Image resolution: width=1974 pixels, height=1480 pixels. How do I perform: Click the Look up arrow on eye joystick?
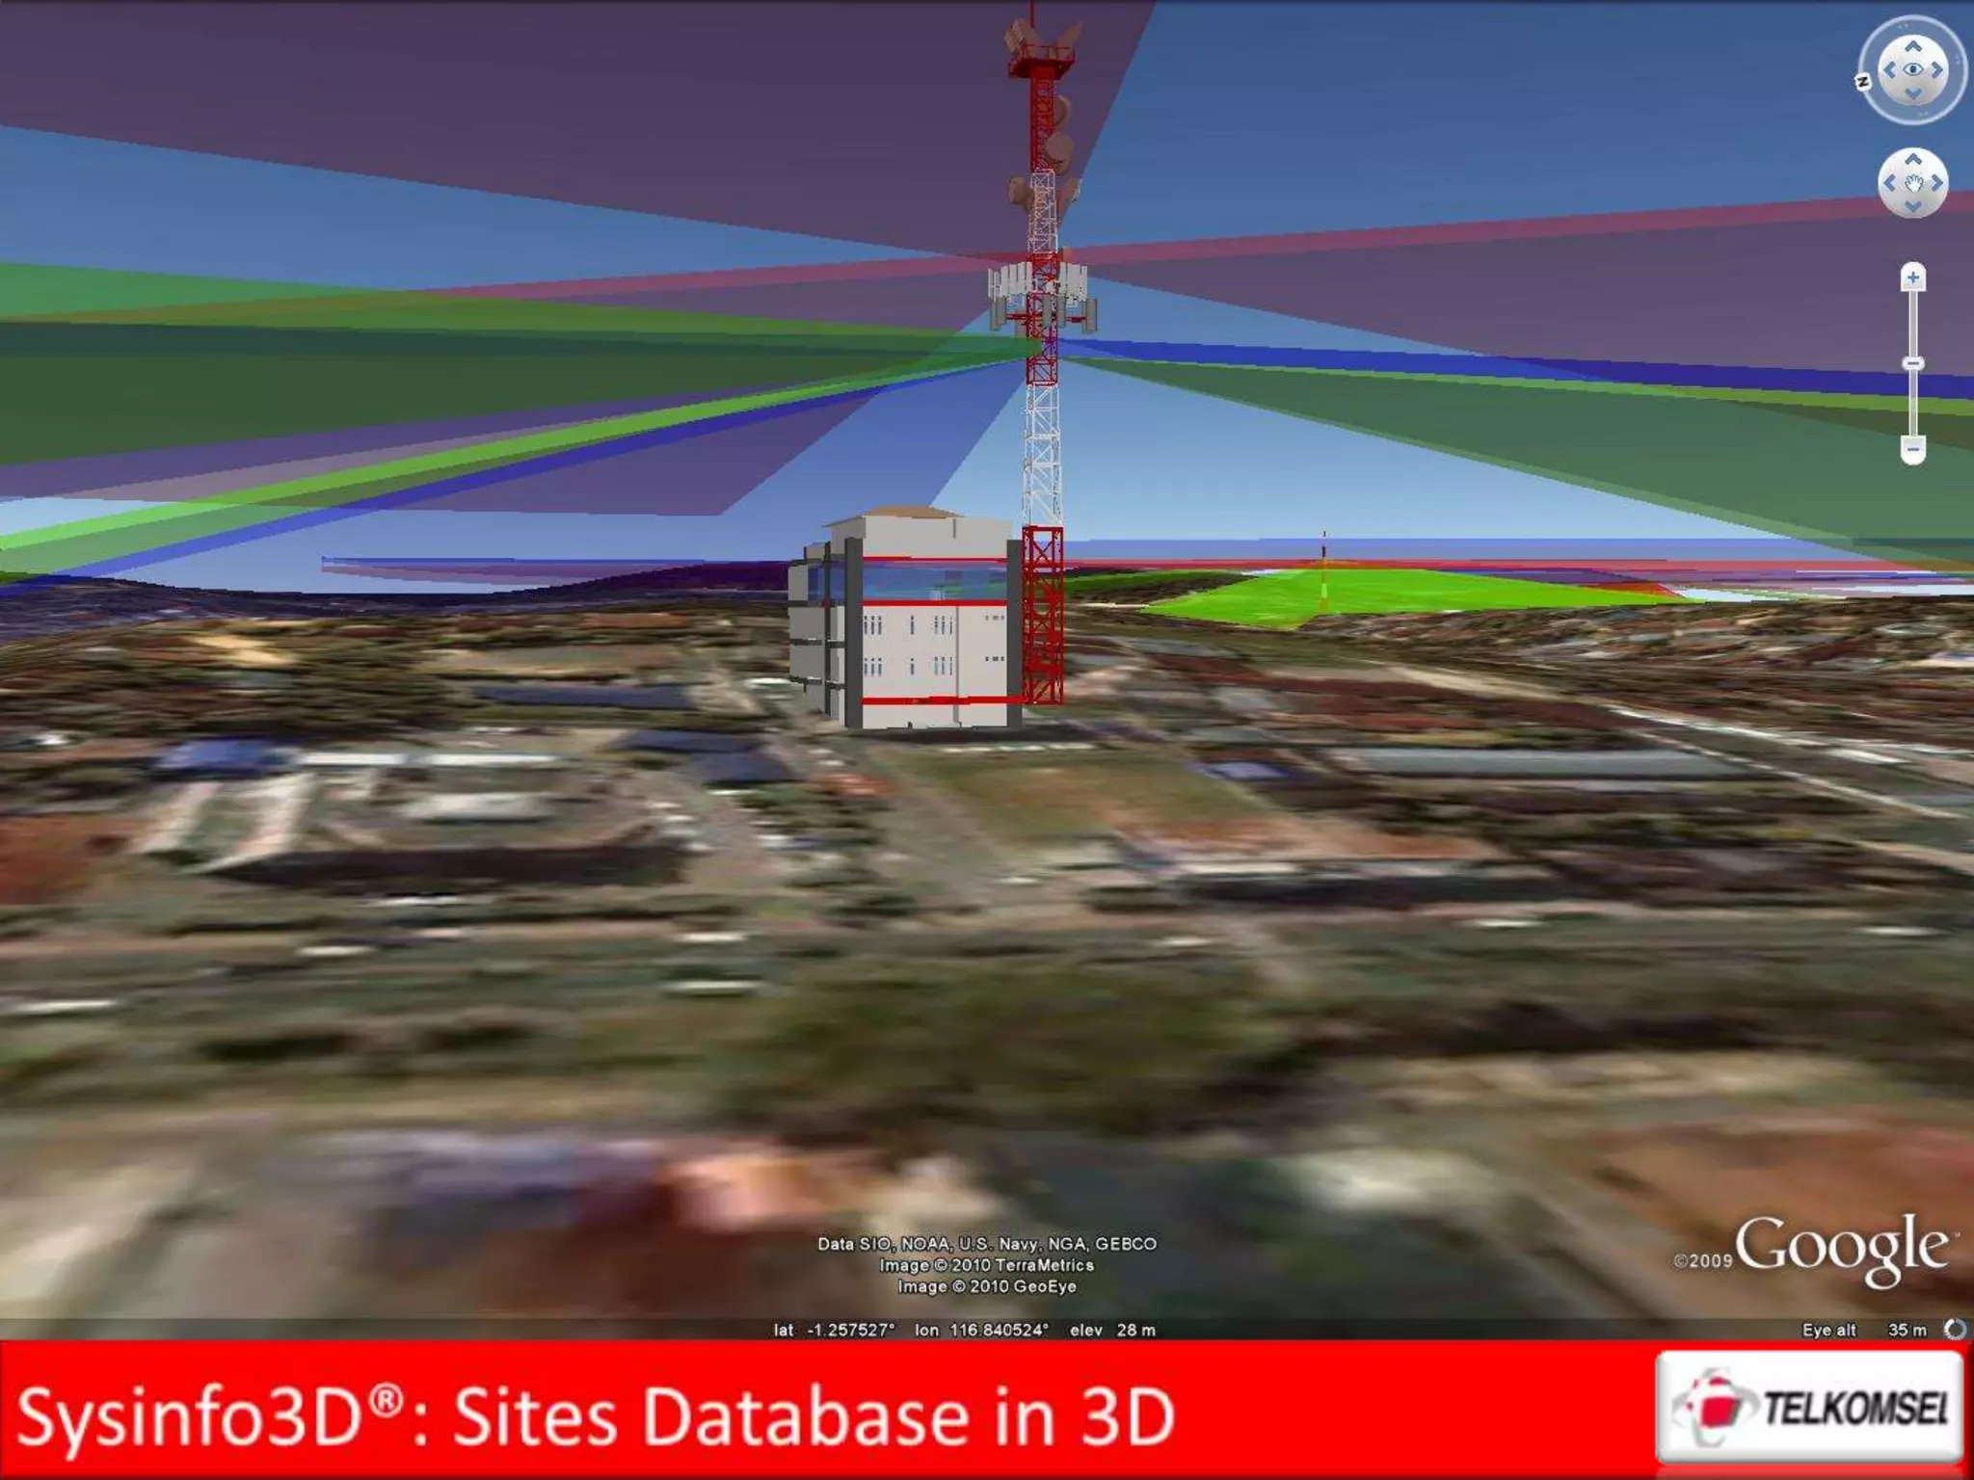click(x=1913, y=45)
